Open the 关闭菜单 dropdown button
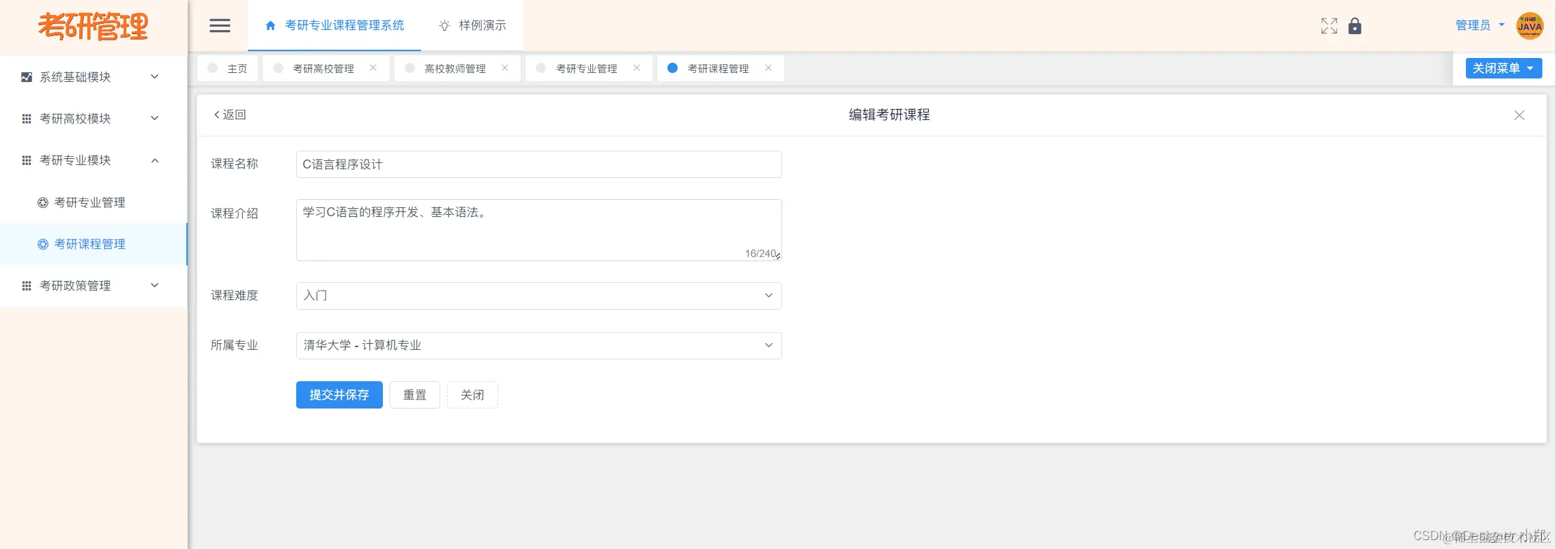This screenshot has height=549, width=1556. point(1503,68)
